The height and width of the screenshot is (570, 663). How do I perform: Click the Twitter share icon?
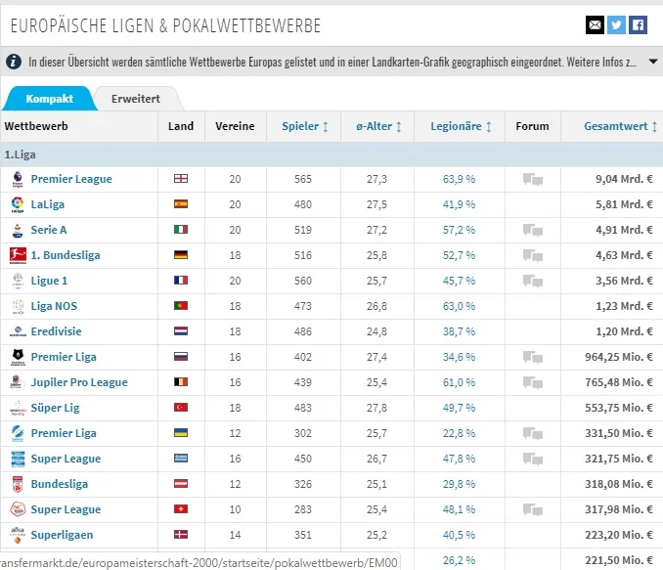point(616,24)
